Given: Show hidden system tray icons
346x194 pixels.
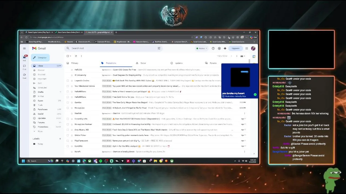Looking at the screenshot, I should (x=235, y=161).
